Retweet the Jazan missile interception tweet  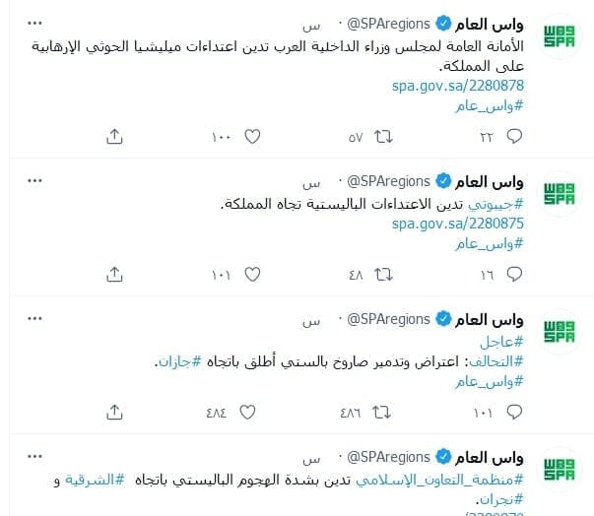click(x=381, y=412)
